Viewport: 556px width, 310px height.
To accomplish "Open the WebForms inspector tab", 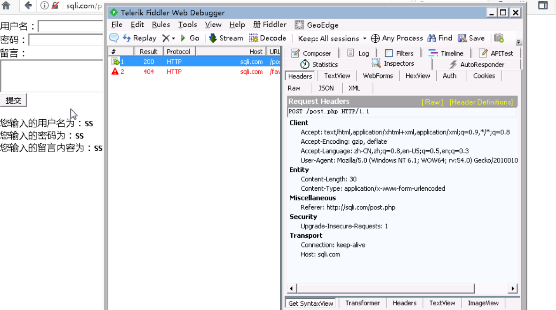I will coord(378,76).
